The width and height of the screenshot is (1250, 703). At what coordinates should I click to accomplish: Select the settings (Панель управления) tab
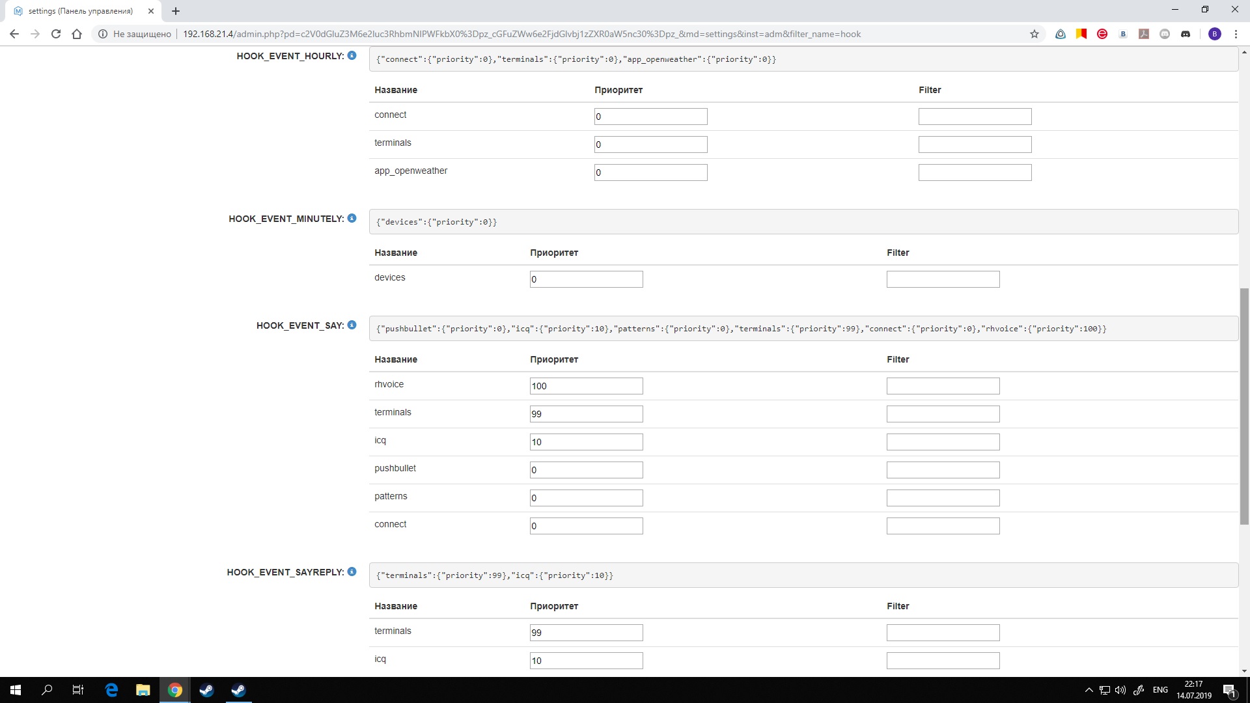coord(81,11)
